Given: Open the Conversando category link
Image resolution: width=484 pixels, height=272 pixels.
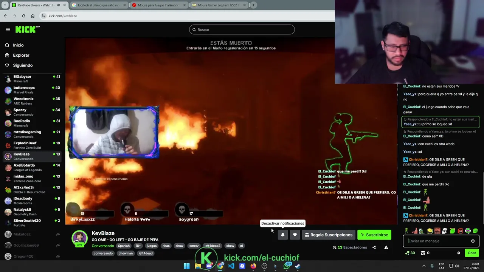Looking at the screenshot, I should pos(103,246).
